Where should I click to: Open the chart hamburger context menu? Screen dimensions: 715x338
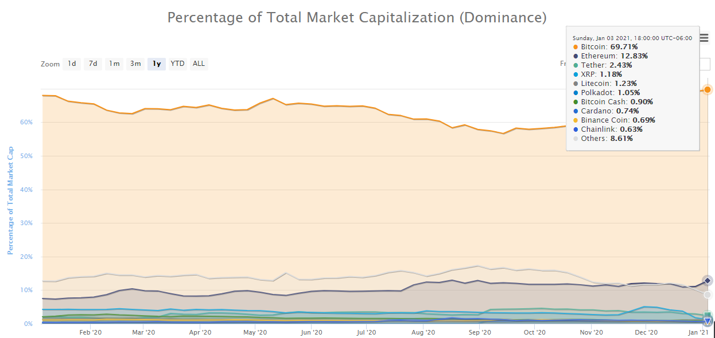[x=704, y=38]
